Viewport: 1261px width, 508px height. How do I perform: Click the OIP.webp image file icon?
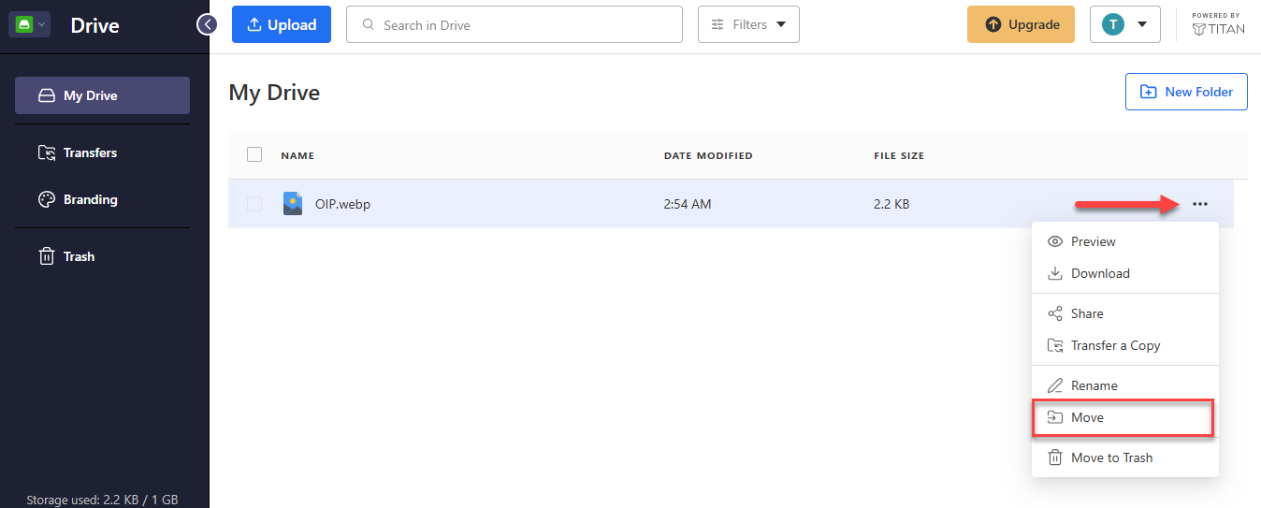coord(293,204)
